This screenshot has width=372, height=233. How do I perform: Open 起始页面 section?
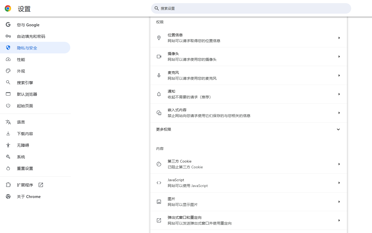click(35, 106)
